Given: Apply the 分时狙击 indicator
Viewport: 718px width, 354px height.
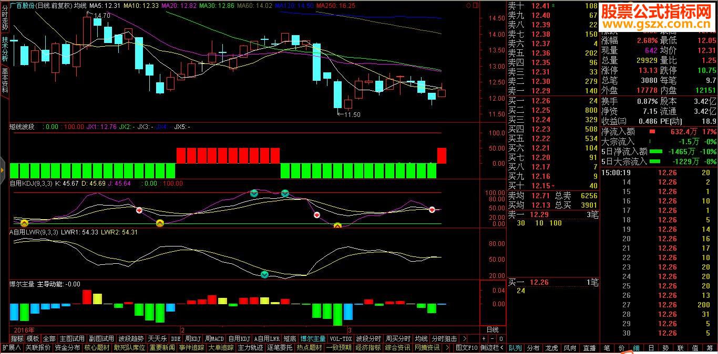Looking at the screenshot, I should 444,339.
